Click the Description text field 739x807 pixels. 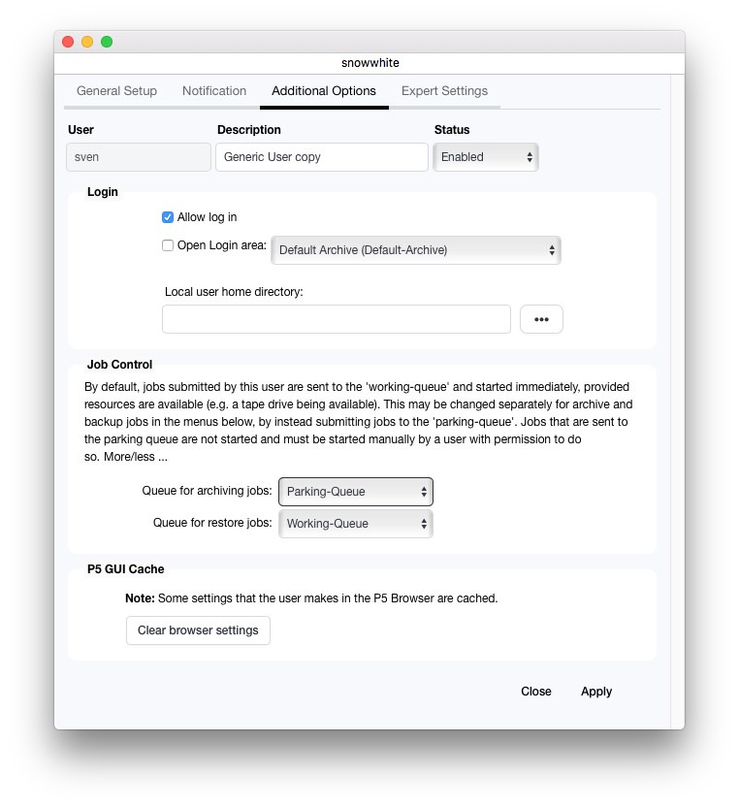coord(321,157)
